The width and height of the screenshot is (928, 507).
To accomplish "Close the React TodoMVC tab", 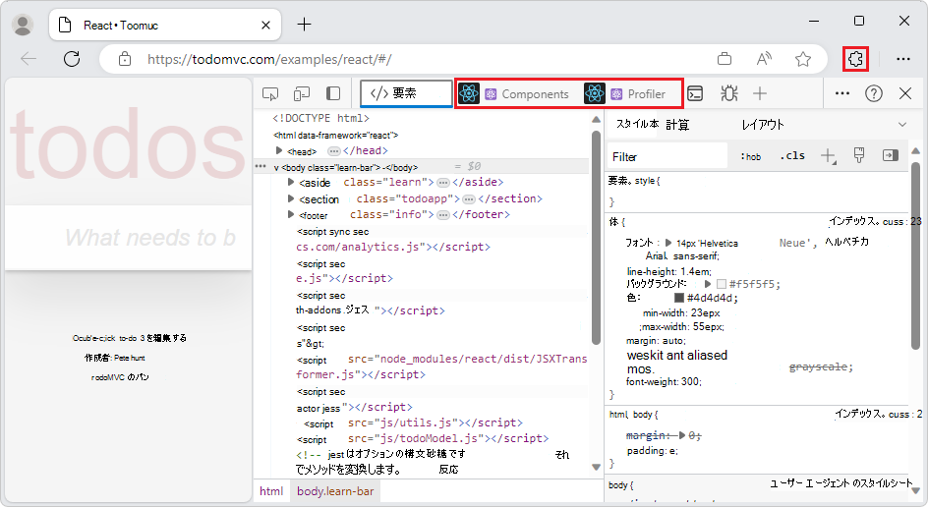I will point(265,25).
